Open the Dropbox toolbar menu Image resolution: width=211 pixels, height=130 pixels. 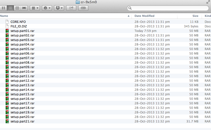pos(59,8)
